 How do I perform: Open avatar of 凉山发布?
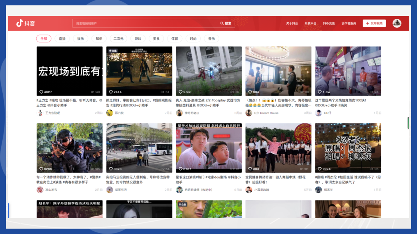[40, 190]
